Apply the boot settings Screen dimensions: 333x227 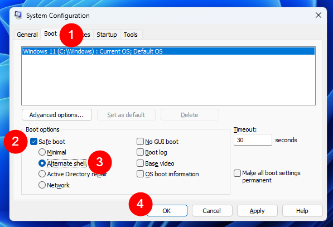click(257, 211)
